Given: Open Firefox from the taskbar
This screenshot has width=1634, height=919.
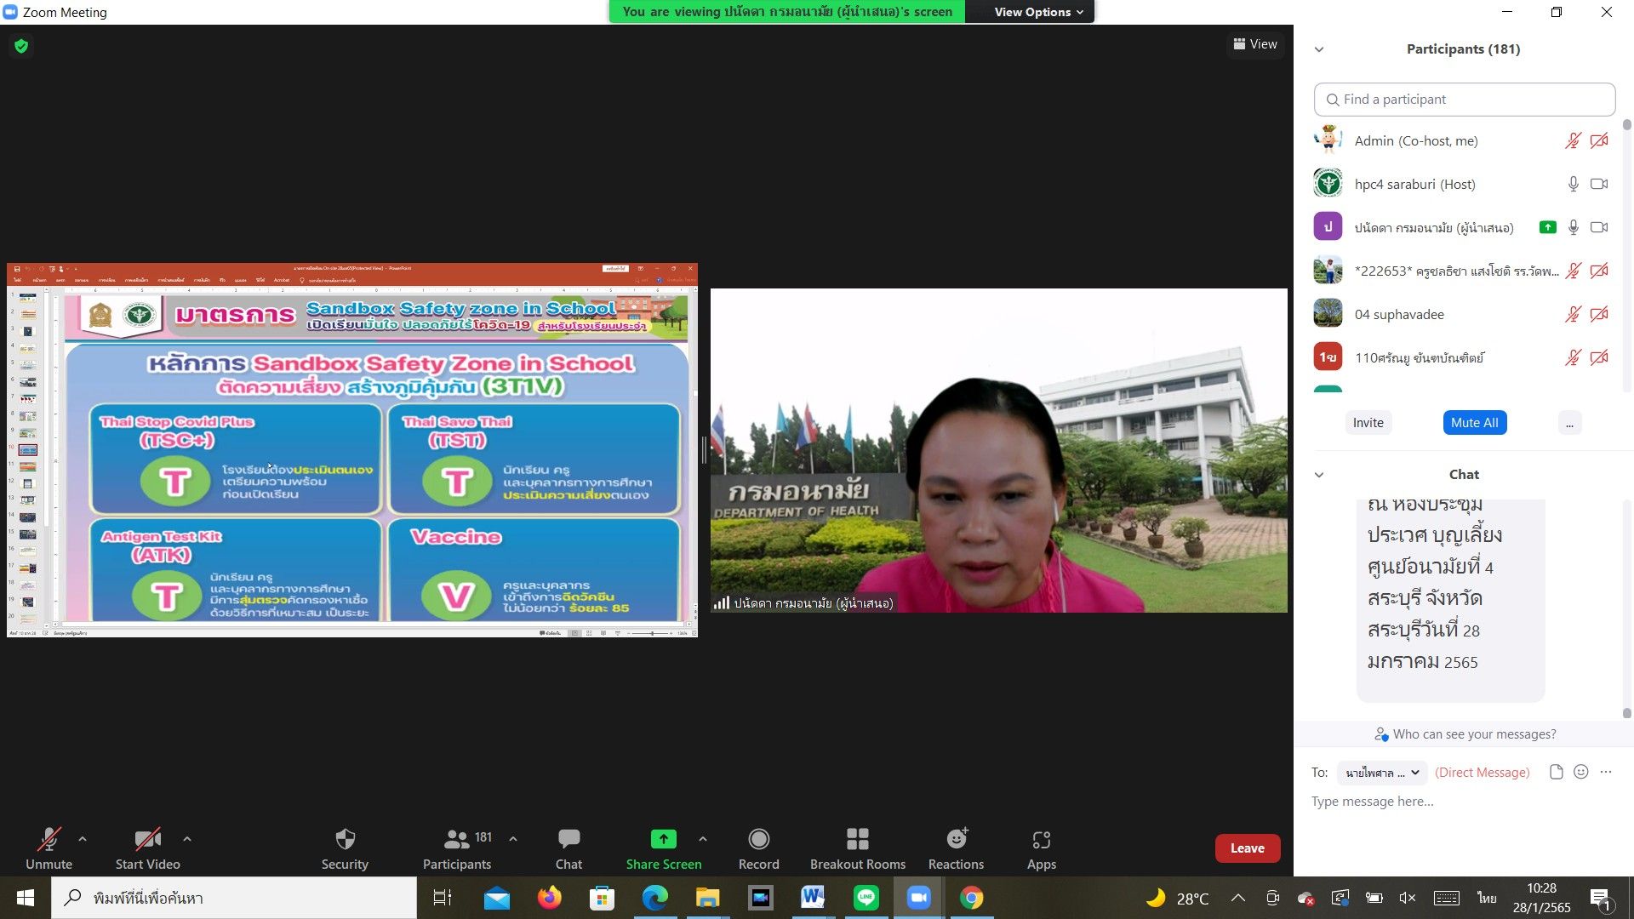Looking at the screenshot, I should [x=549, y=898].
